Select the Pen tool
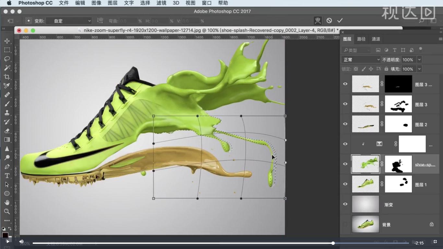The image size is (443, 249). click(7, 167)
